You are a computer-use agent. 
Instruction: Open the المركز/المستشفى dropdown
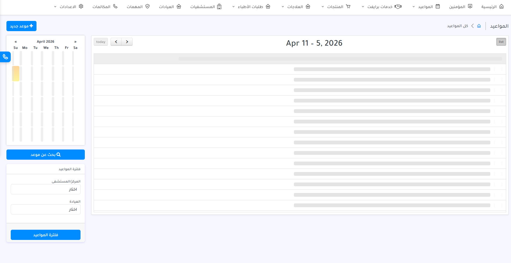pos(46,189)
